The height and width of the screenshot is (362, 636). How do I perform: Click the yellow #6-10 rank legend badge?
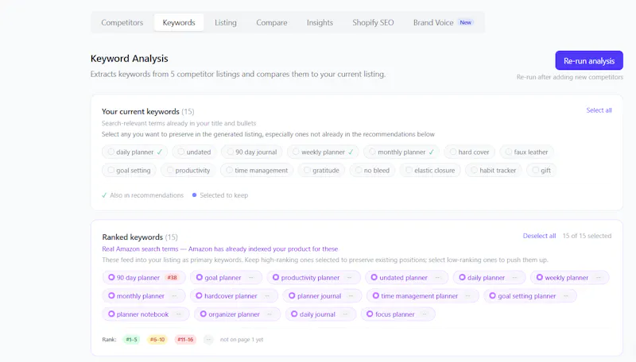pyautogui.click(x=157, y=339)
